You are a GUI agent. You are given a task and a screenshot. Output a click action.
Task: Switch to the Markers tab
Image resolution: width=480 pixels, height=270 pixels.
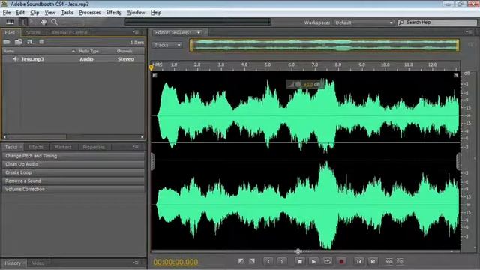(x=63, y=147)
